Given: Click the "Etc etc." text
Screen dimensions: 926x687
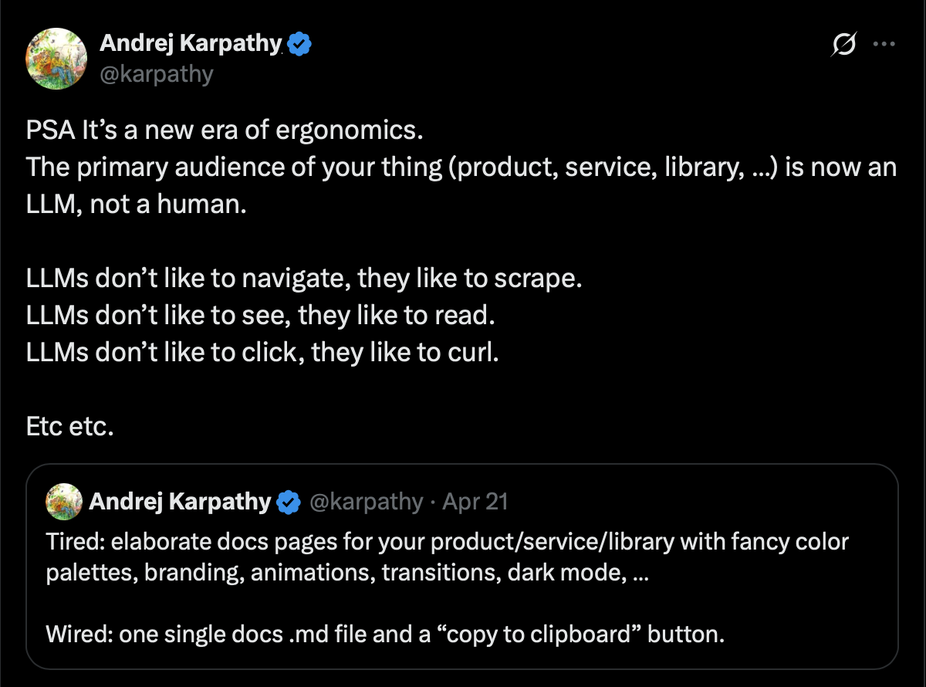Looking at the screenshot, I should (x=70, y=426).
